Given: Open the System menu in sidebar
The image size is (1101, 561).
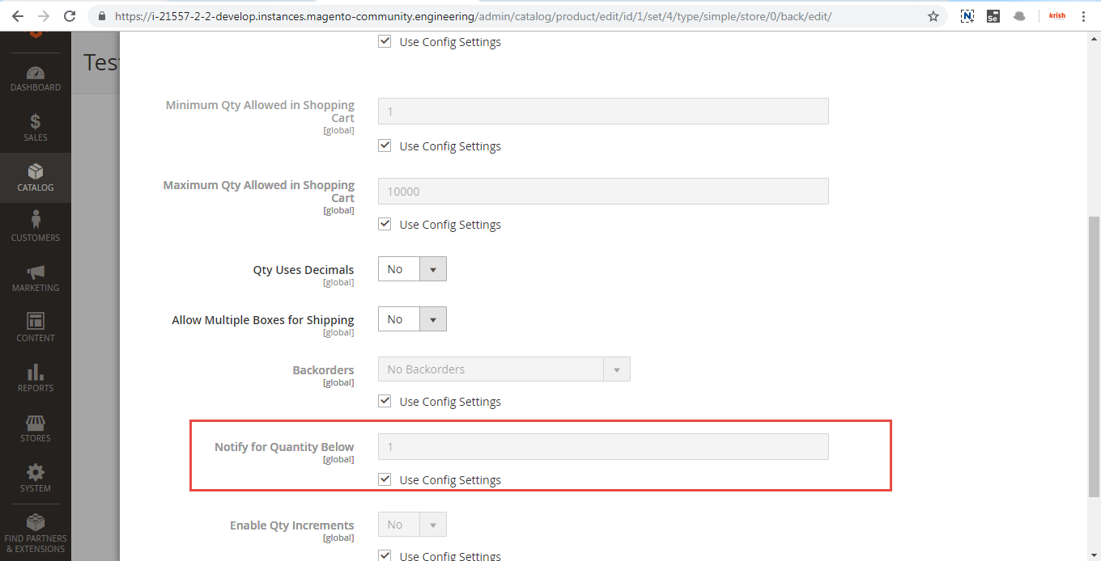Looking at the screenshot, I should tap(36, 479).
